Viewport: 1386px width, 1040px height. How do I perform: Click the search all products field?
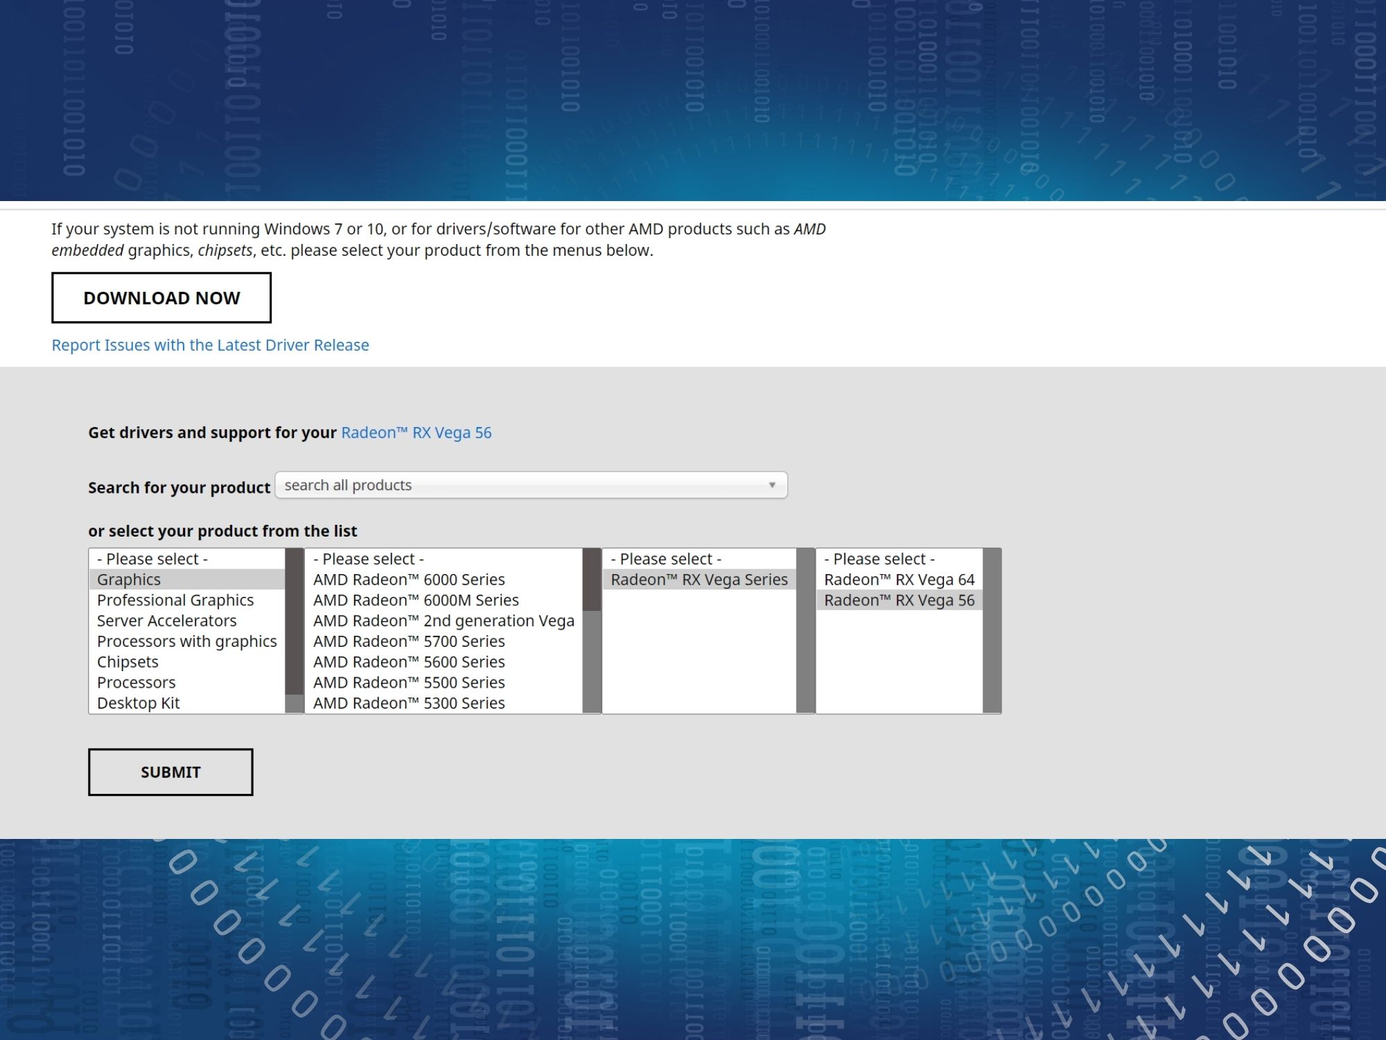point(531,485)
